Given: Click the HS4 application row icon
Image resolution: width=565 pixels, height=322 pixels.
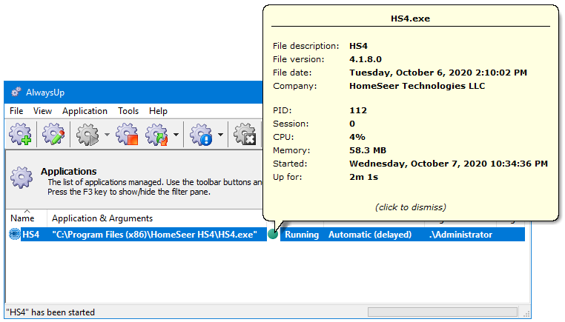Looking at the screenshot, I should coord(14,234).
